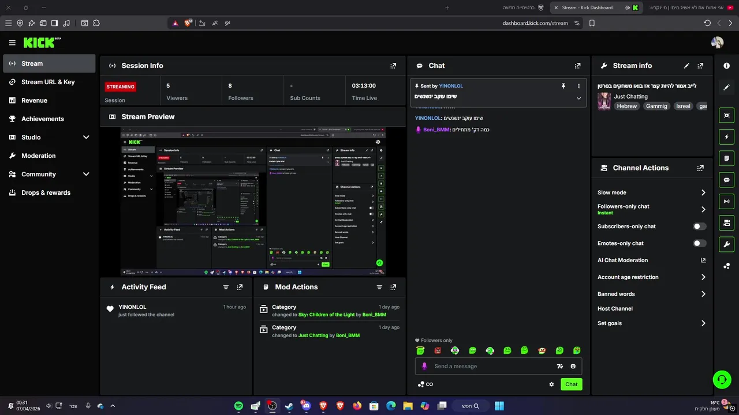
Task: Click the pencil icon in right sidebar
Action: point(726,87)
